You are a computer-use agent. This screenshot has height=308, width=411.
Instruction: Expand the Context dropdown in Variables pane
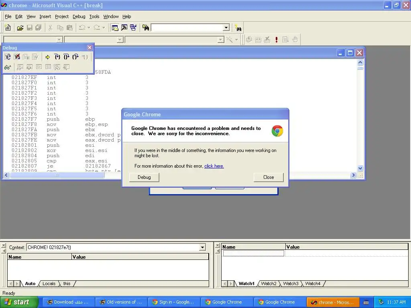202,247
